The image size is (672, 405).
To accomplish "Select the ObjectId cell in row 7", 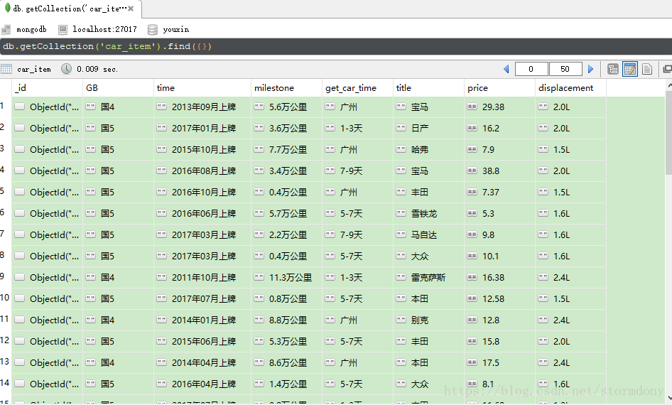I will (x=47, y=235).
